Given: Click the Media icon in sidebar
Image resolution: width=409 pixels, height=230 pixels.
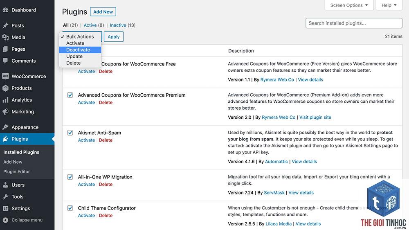Looking at the screenshot, I should pos(5,37).
